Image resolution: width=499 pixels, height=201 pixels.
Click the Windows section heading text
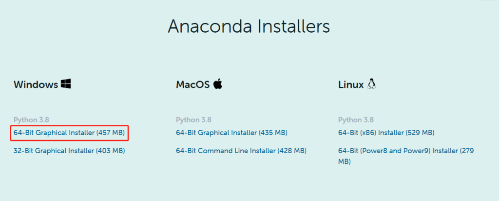(36, 84)
